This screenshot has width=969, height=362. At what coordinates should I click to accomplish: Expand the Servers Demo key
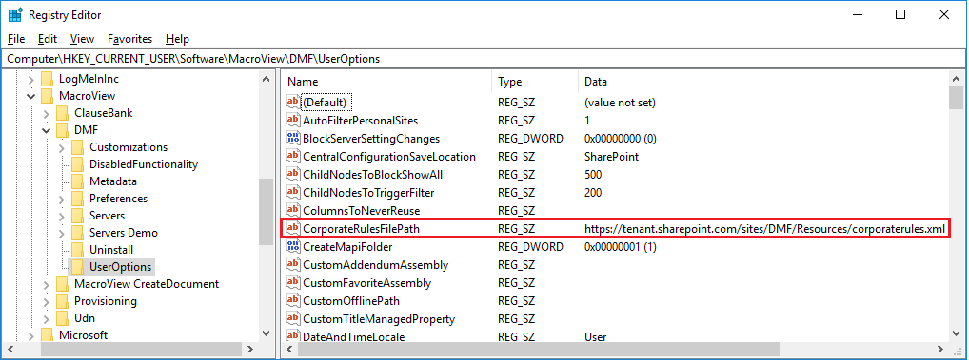click(61, 233)
